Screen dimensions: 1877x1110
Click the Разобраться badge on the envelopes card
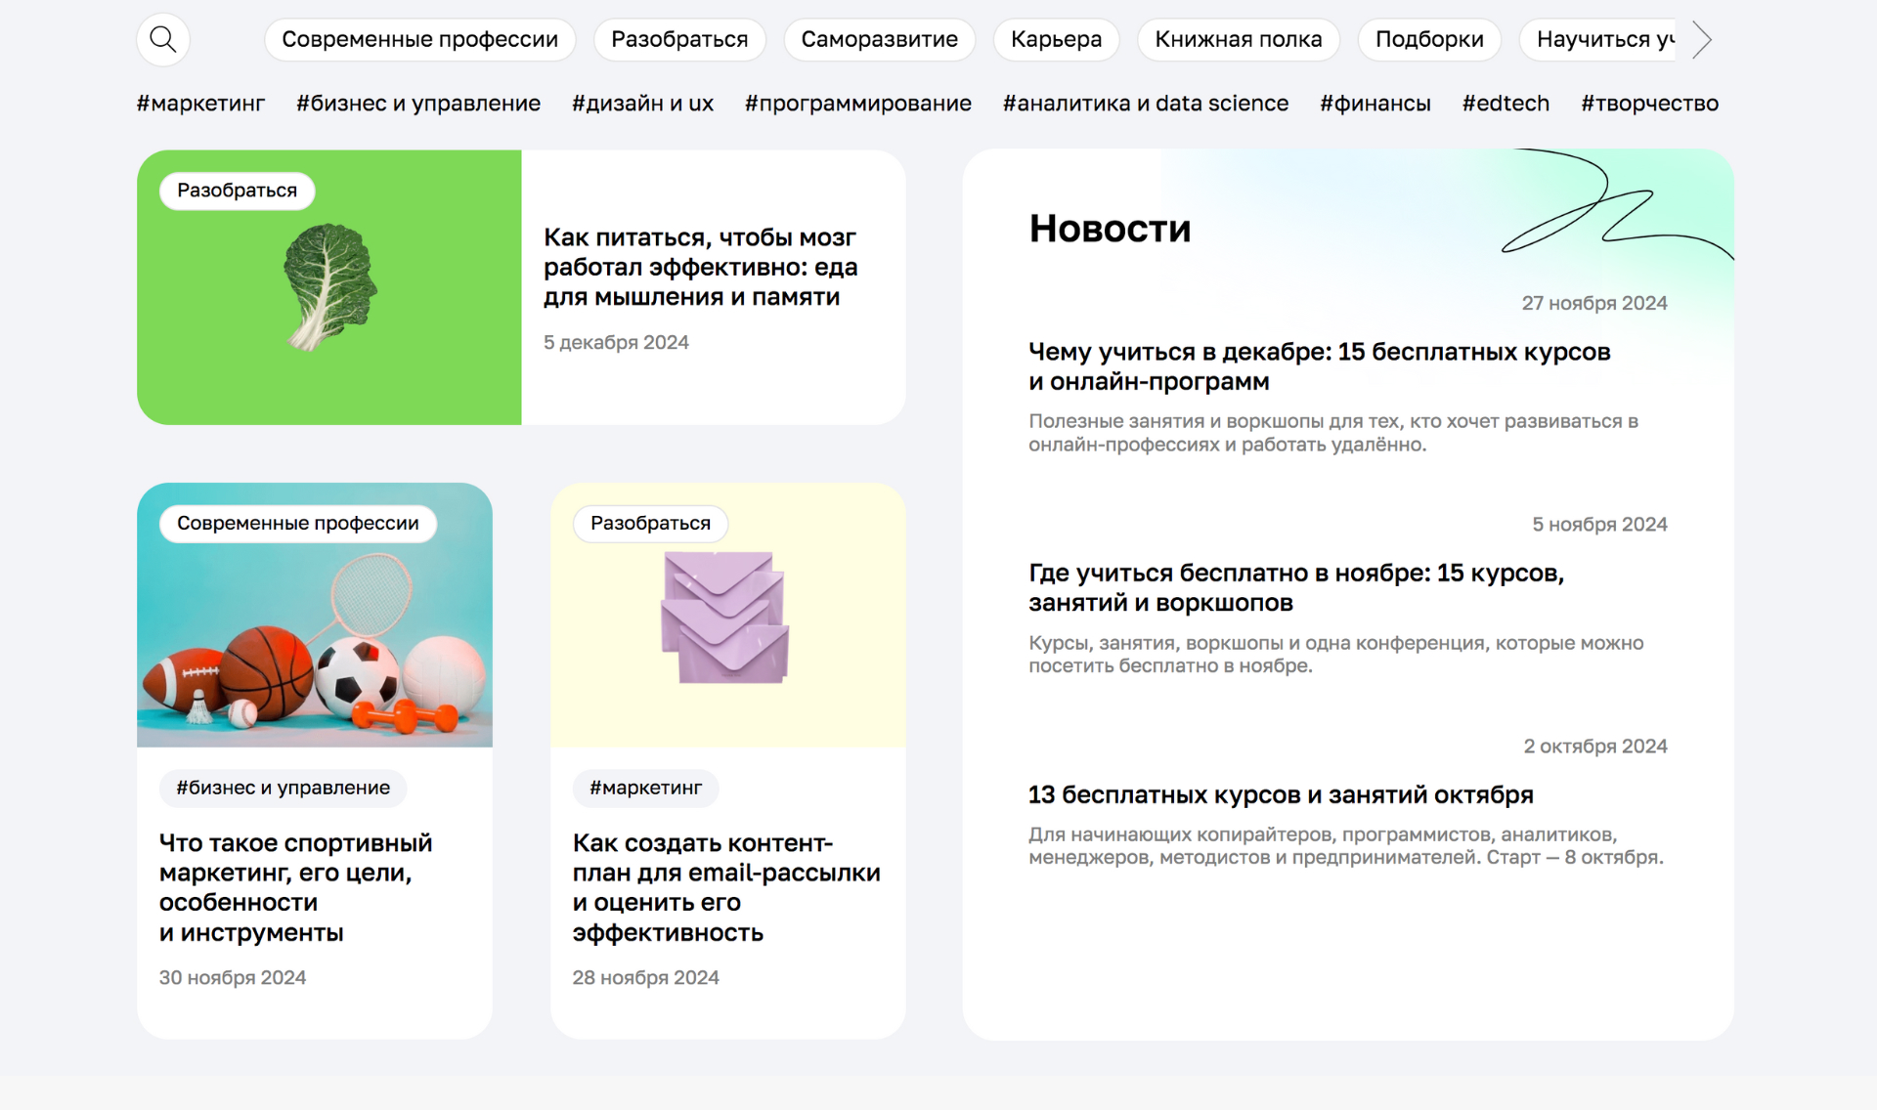(x=650, y=524)
